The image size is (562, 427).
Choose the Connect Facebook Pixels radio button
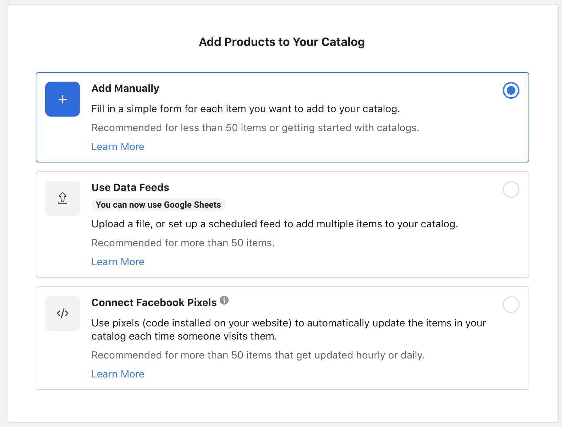tap(511, 305)
